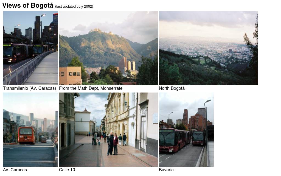
Task: Click the 'Bavaria' caption text
Action: pos(166,170)
